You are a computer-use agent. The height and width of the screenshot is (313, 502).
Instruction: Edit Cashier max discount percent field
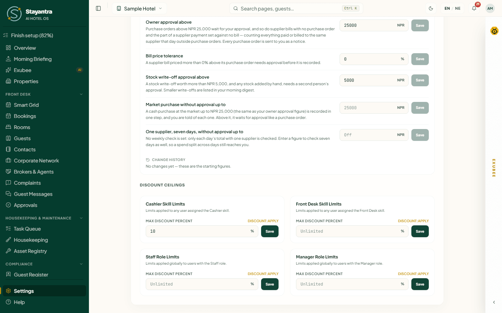pos(202,231)
